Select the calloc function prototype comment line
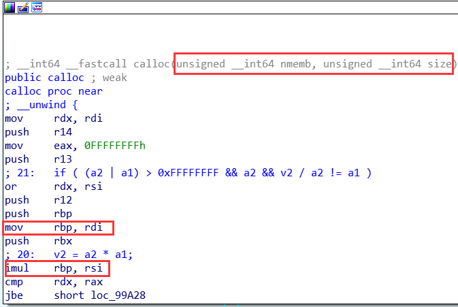 click(231, 64)
